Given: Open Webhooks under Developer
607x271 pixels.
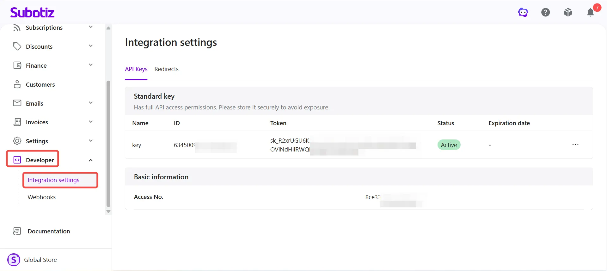Looking at the screenshot, I should pyautogui.click(x=41, y=197).
